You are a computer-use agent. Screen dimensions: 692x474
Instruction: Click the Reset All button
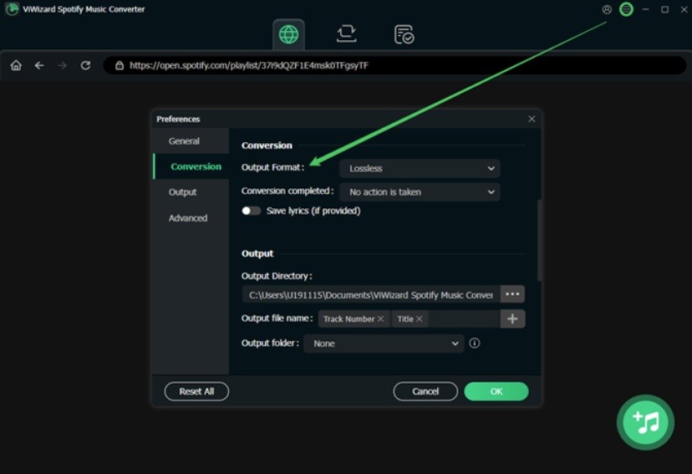click(196, 391)
